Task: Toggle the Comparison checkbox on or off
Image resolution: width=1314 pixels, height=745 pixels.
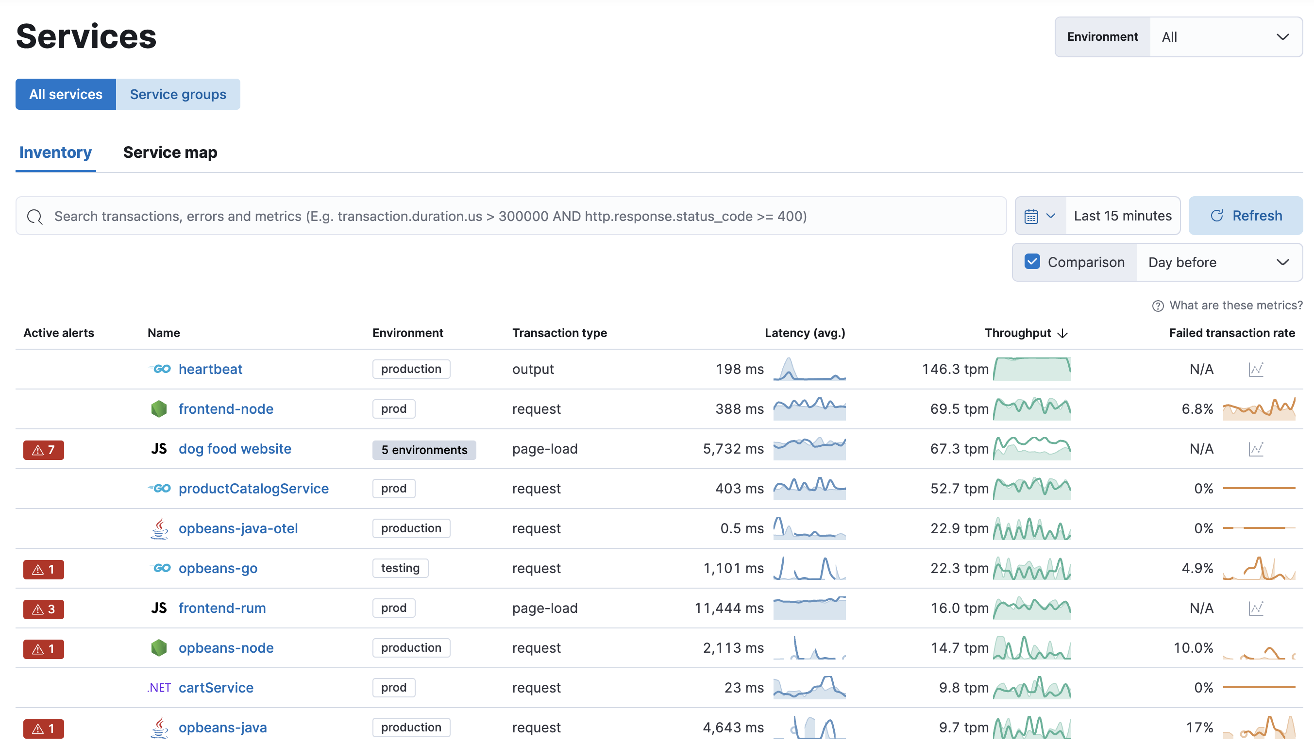Action: (x=1031, y=263)
